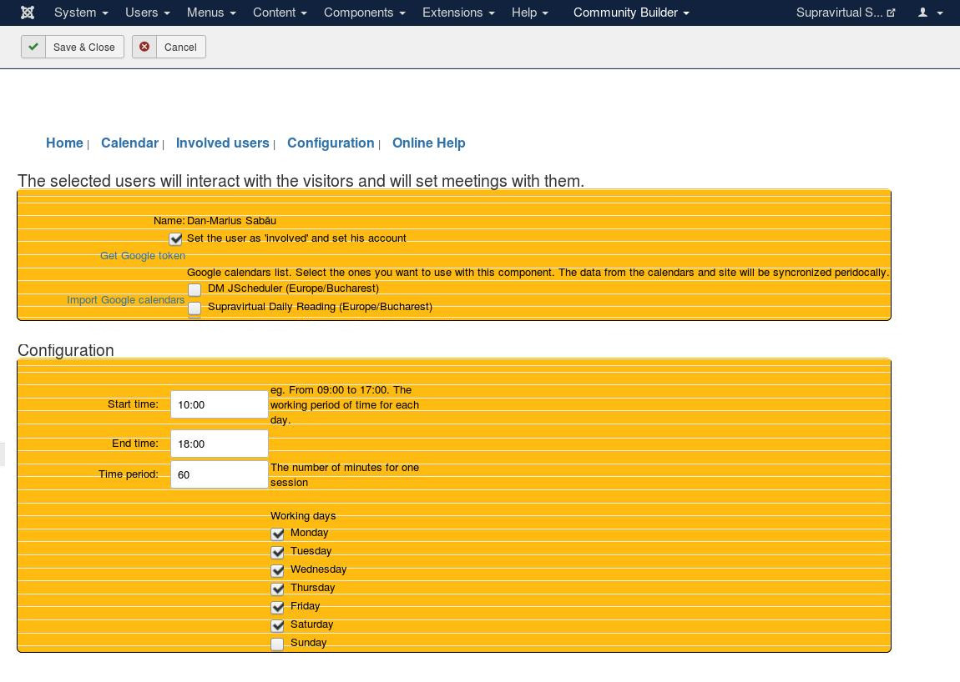
Task: Open the user account icon menu
Action: click(x=930, y=13)
